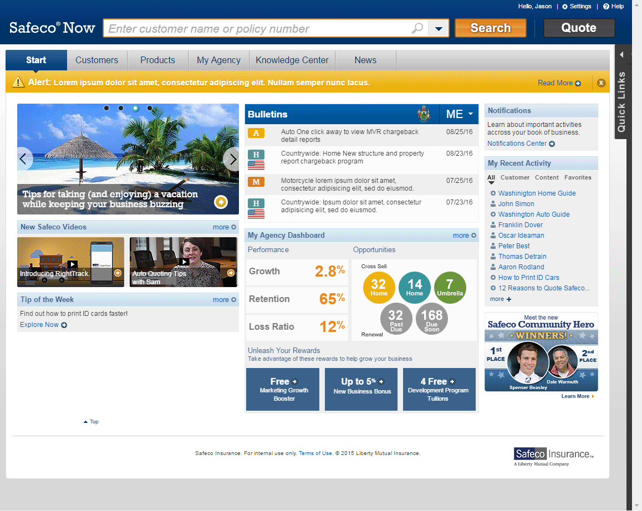Image resolution: width=642 pixels, height=511 pixels.
Task: Play the Introducing RightTrack video thumbnail
Action: [72, 264]
